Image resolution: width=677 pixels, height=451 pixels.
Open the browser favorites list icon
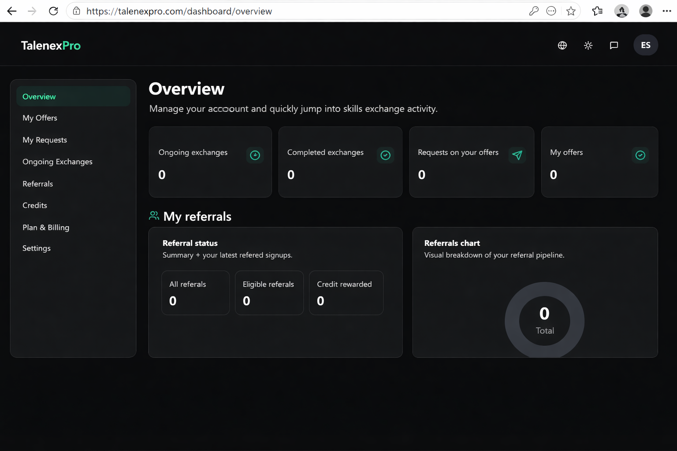tap(597, 11)
